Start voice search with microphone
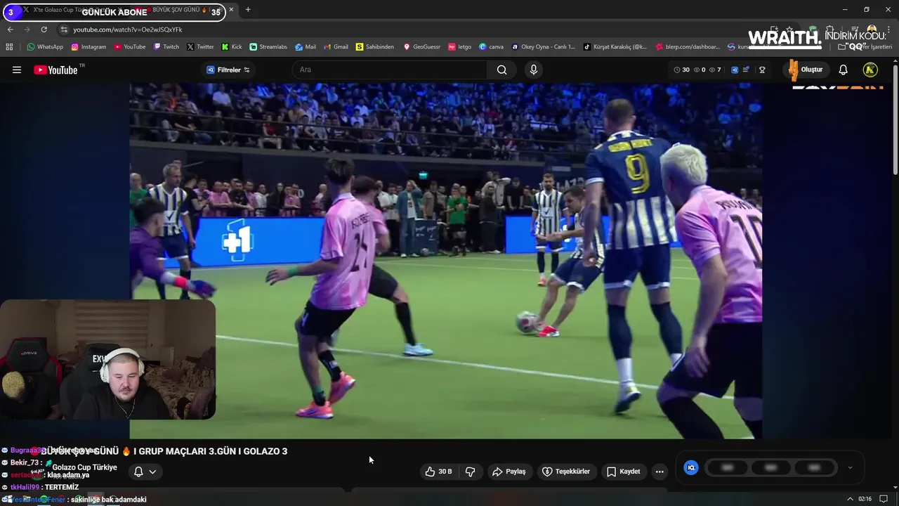Viewport: 899px width, 506px height. (x=534, y=70)
